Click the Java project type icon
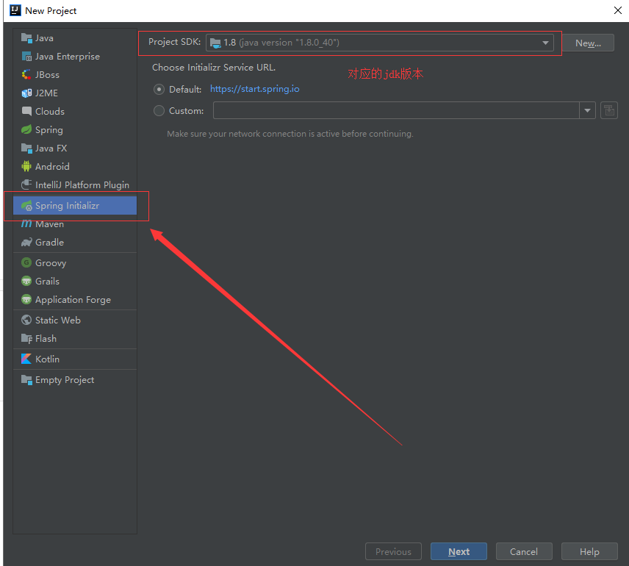 pyautogui.click(x=26, y=38)
